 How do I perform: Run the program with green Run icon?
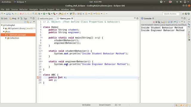[x=44, y=14]
